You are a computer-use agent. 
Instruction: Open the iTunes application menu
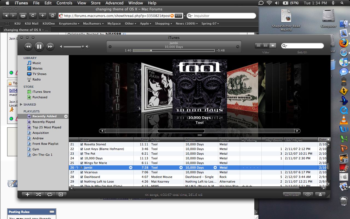click(21, 3)
